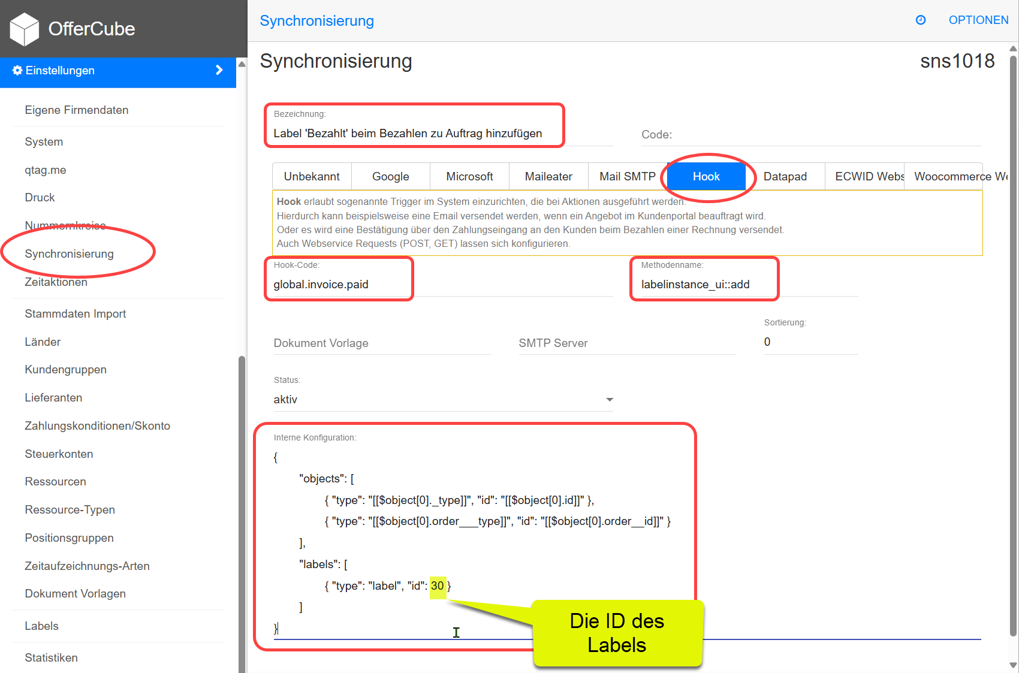This screenshot has height=673, width=1019.
Task: Open the Status dropdown showing aktiv
Action: 443,399
